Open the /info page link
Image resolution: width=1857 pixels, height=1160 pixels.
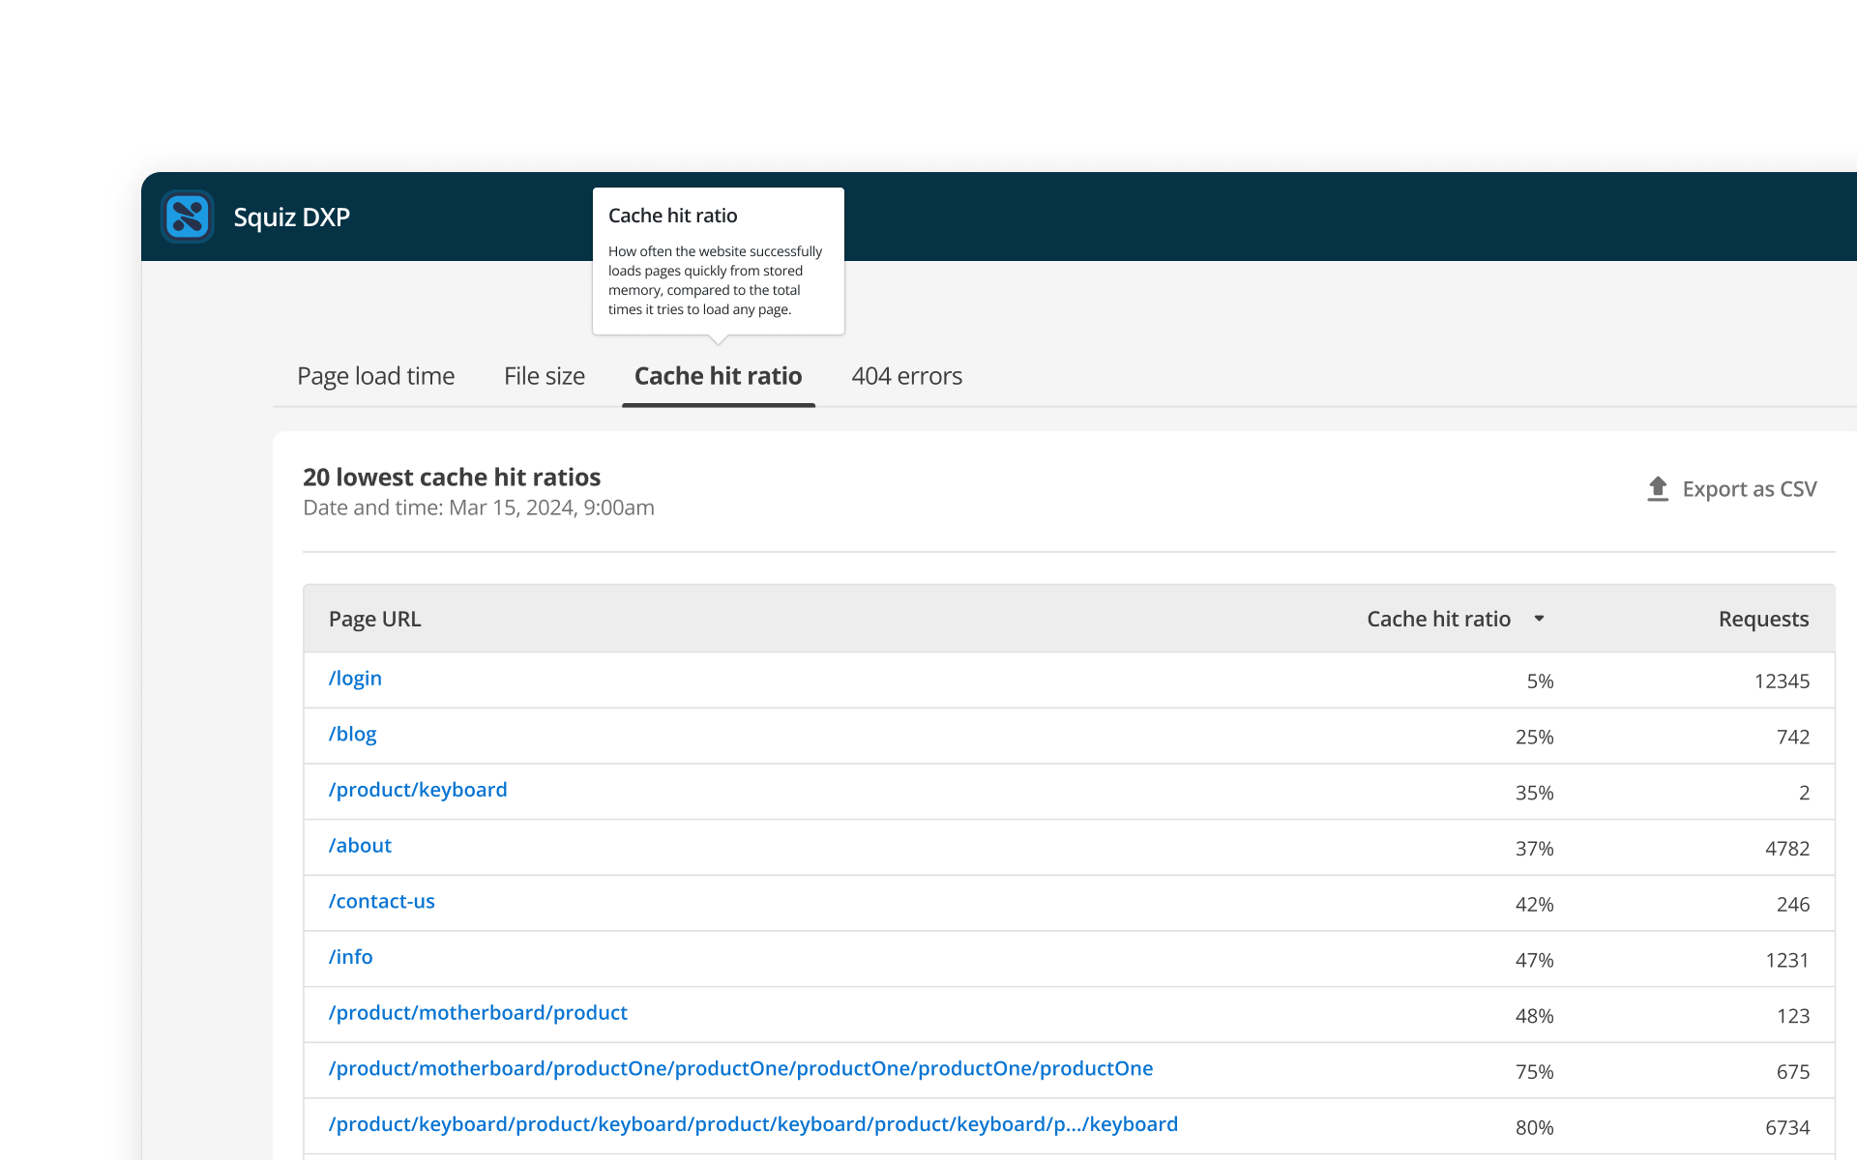click(349, 957)
